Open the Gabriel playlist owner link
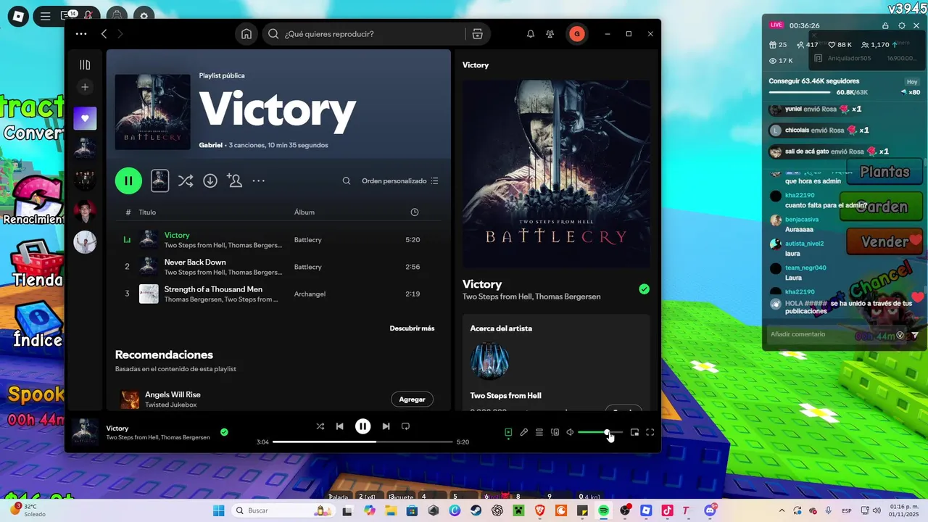The width and height of the screenshot is (928, 522). point(210,145)
